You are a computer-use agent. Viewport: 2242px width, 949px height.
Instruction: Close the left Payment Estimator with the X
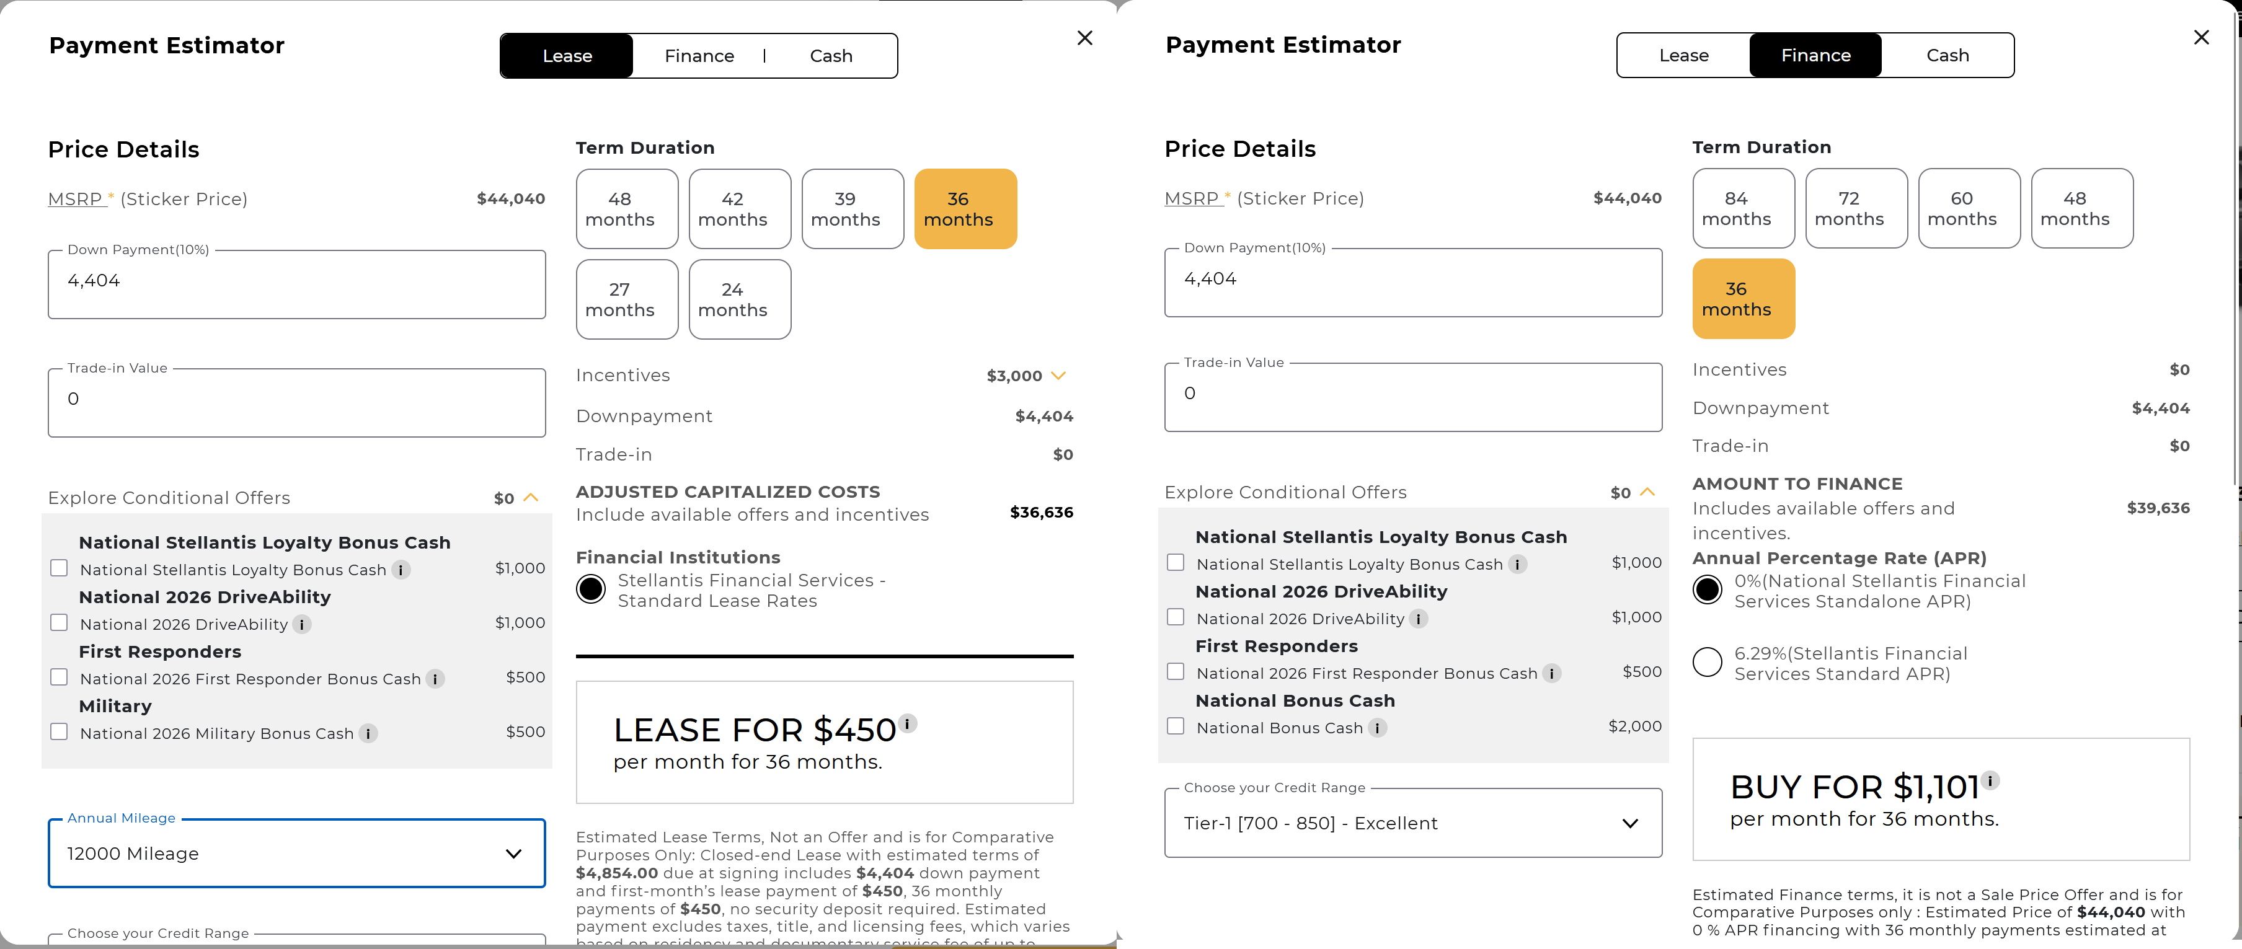click(1084, 38)
